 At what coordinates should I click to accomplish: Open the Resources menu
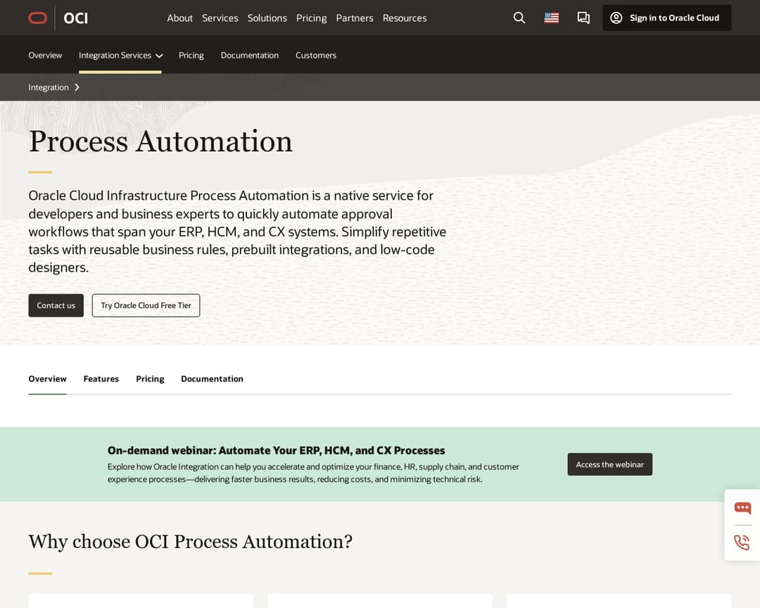pyautogui.click(x=405, y=18)
